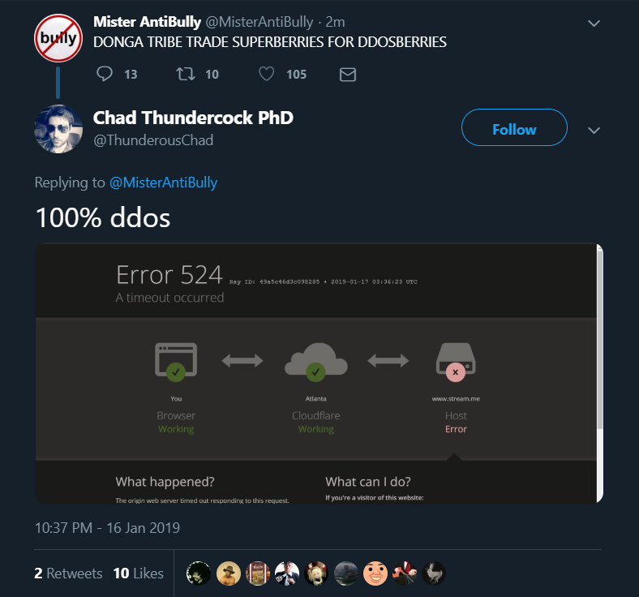Viewport: 639px width, 597px height.
Task: Expand the Mister AntiBully tweet options chevron
Action: pyautogui.click(x=594, y=24)
